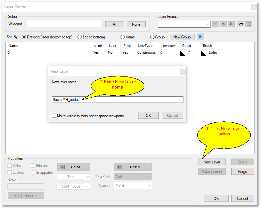Open the Continuous line type dropdown
Viewport: 261px width, 209px height.
(x=87, y=187)
